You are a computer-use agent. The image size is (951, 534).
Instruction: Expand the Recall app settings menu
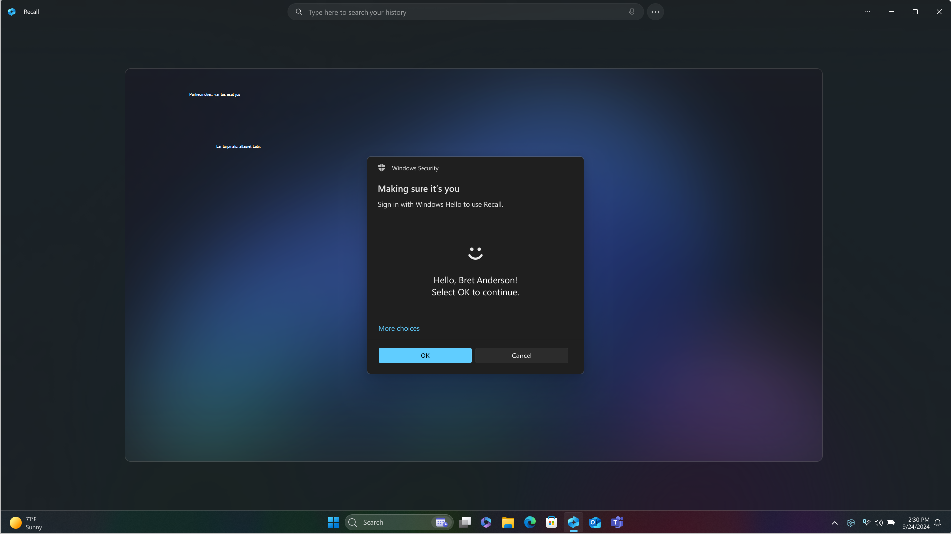tap(867, 12)
